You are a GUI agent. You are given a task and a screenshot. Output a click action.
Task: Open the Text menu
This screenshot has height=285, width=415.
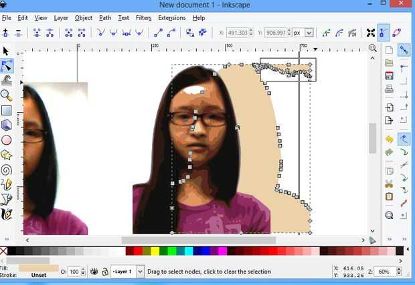[123, 18]
